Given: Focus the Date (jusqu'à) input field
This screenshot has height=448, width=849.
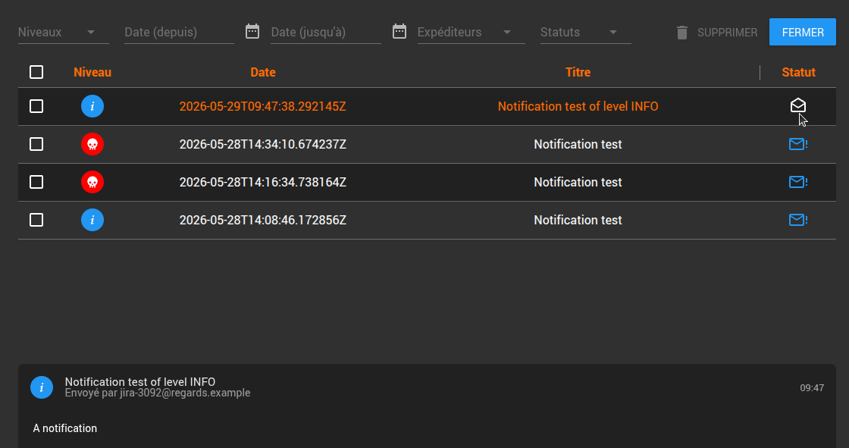Looking at the screenshot, I should click(326, 32).
